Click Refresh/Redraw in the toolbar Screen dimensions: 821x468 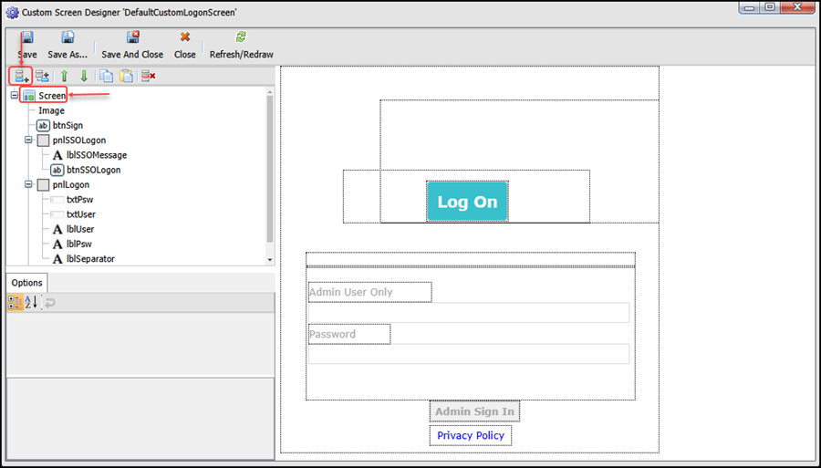(241, 45)
